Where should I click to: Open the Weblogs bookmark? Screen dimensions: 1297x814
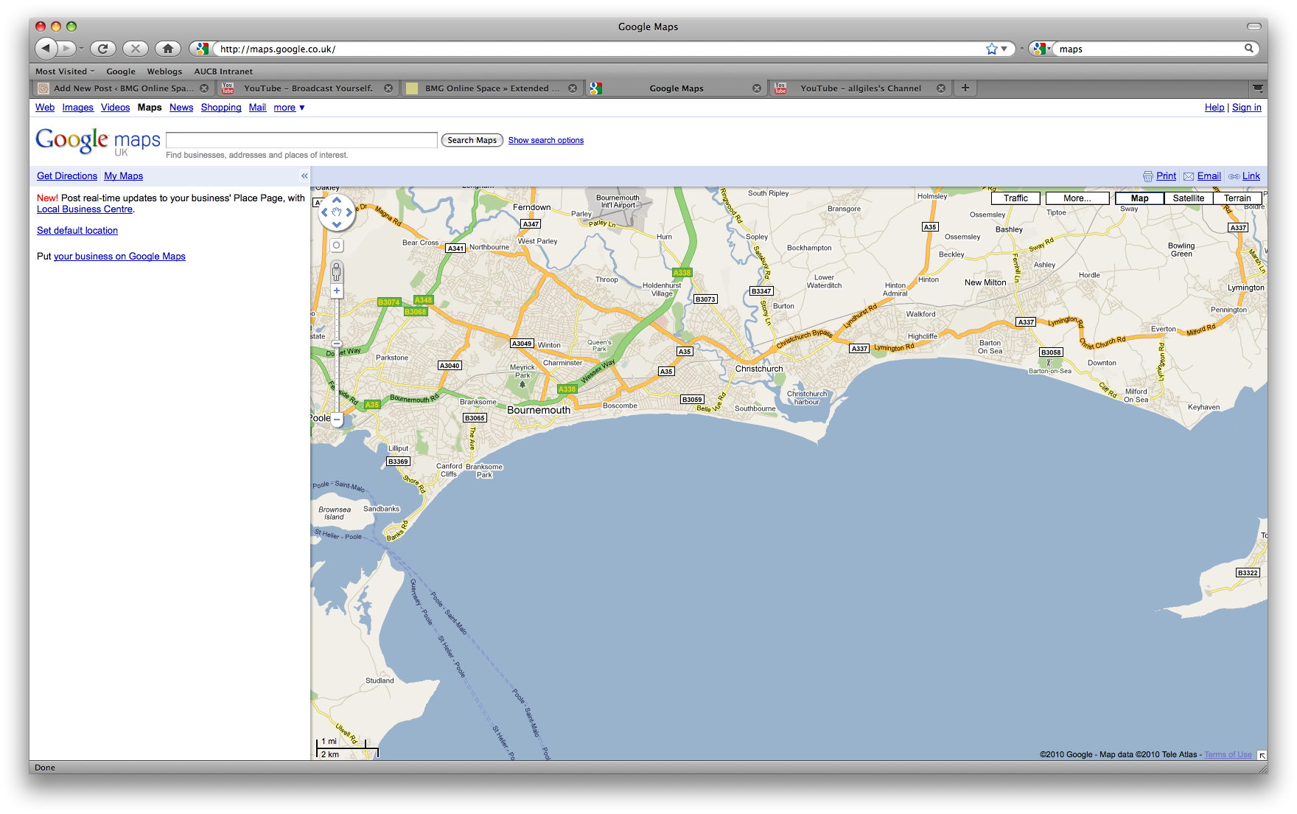(x=164, y=72)
